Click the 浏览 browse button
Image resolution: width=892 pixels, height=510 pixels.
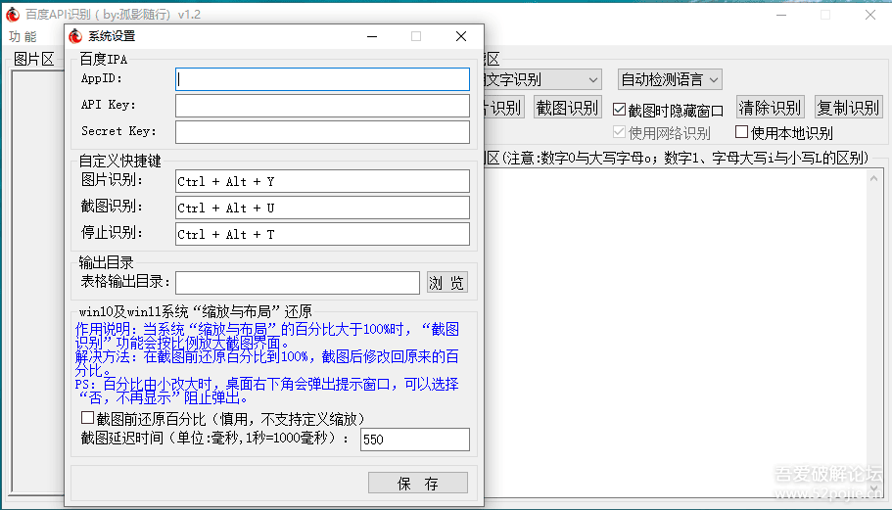(447, 283)
